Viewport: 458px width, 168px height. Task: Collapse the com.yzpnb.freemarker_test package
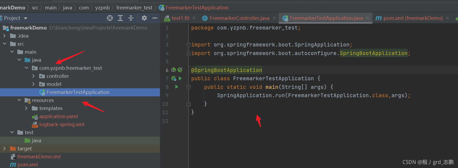click(x=26, y=68)
